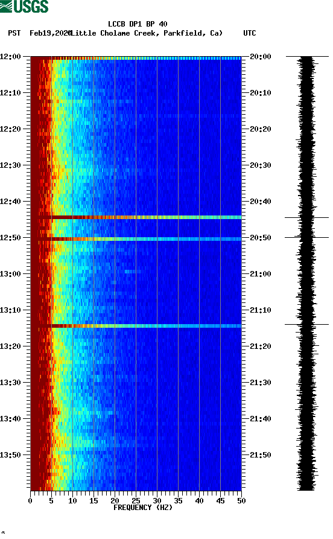Click the 20:20 UTC time label
This screenshot has height=539, width=333.
click(x=261, y=129)
